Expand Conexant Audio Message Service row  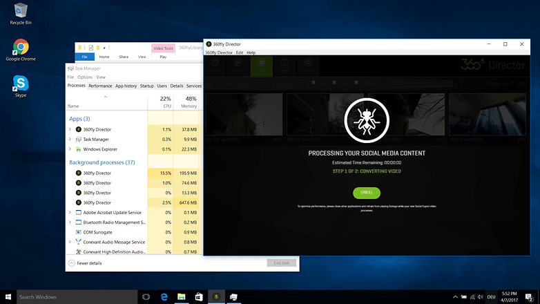pyautogui.click(x=70, y=242)
